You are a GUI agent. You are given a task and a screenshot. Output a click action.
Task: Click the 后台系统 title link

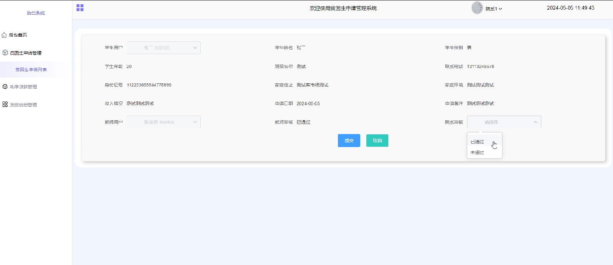[x=36, y=13]
